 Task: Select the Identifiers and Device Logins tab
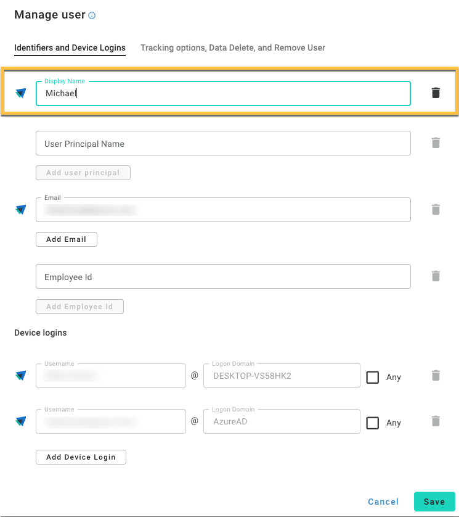pos(70,48)
